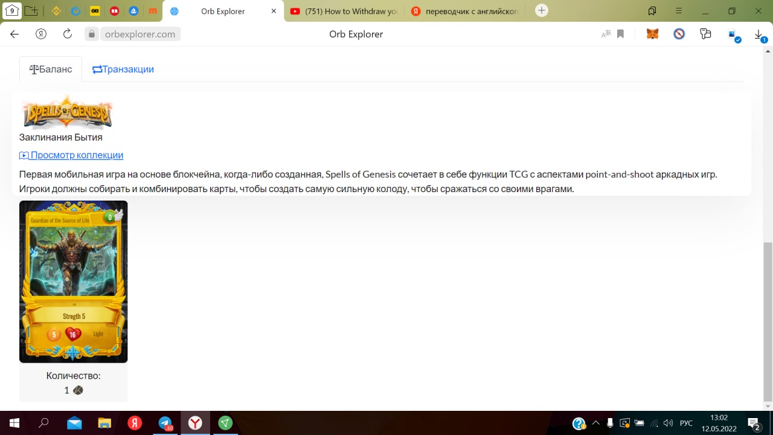Screen dimensions: 773x435
Task: Open a new browser tab with plus
Action: click(542, 10)
